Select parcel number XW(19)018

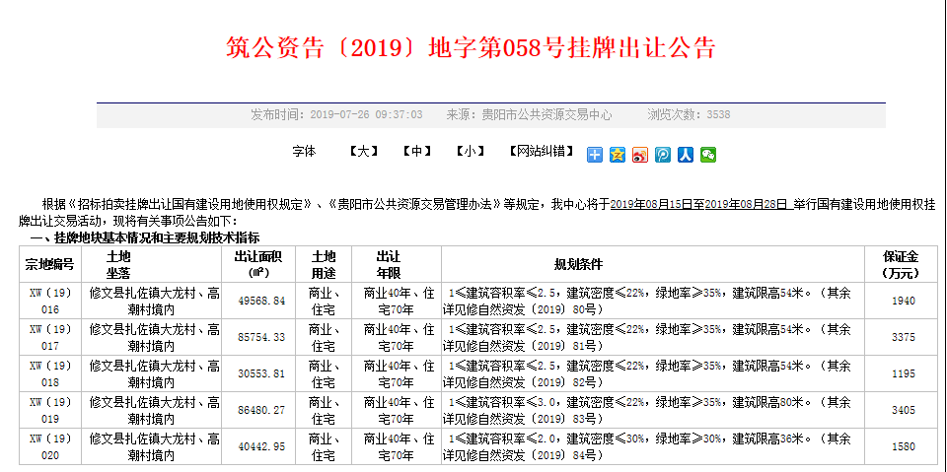click(x=50, y=373)
